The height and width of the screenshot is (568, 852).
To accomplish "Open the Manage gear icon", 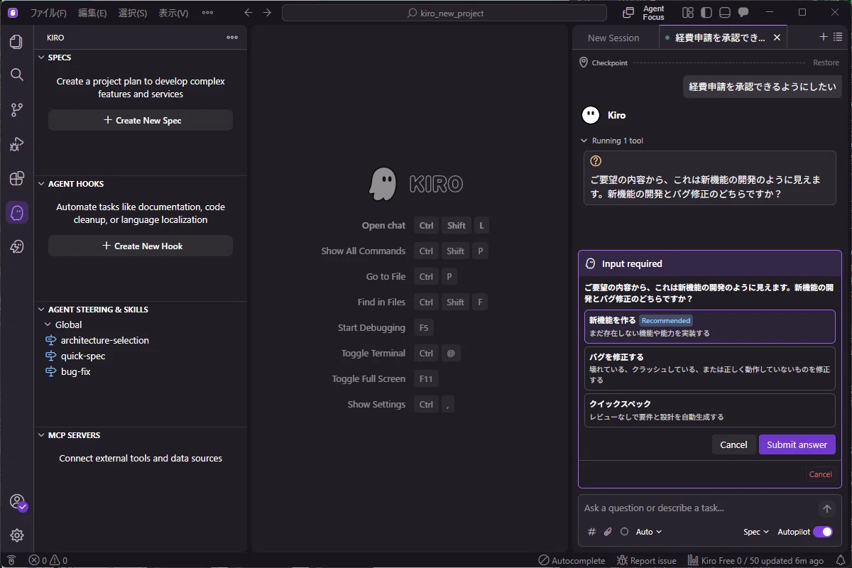I will pos(17,535).
